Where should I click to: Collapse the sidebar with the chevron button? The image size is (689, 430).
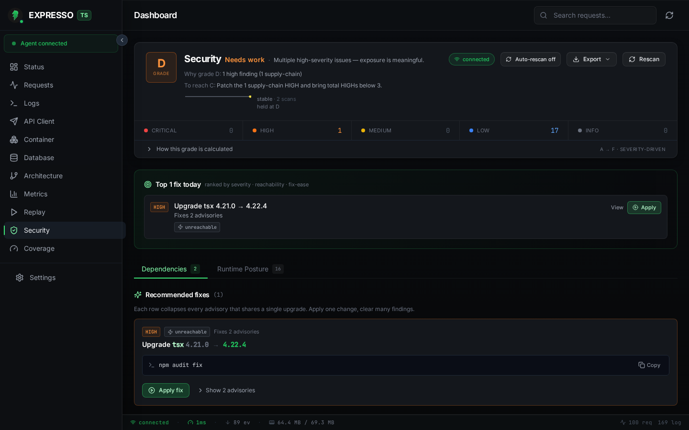(122, 40)
